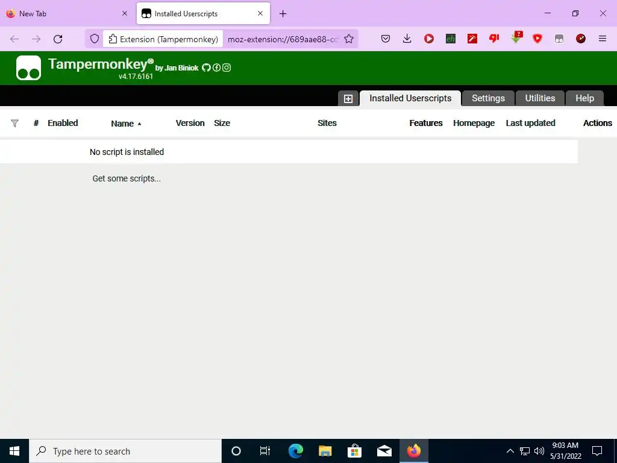617x463 pixels.
Task: Click the moz-extension URL field
Action: 283,39
